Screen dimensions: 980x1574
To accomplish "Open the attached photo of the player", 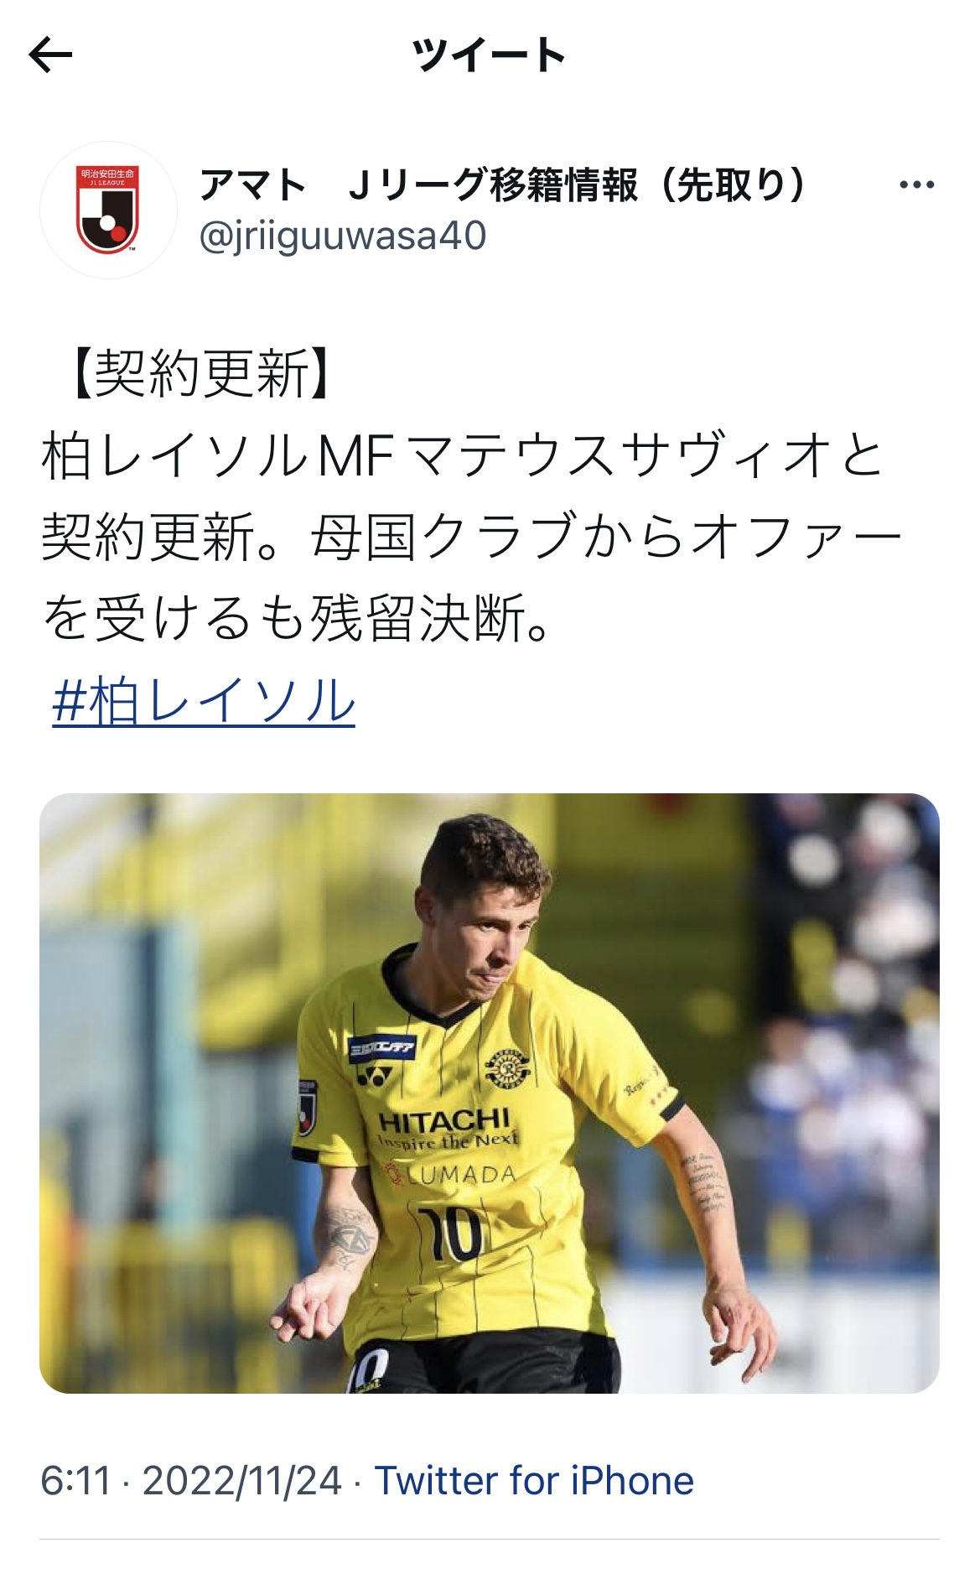I will click(x=490, y=1093).
